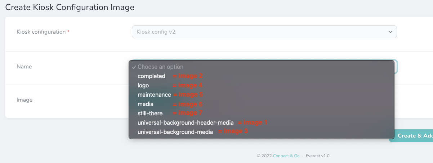This screenshot has height=163, width=433.
Task: Click the 'Kiosk configuration' field label
Action: 41,32
